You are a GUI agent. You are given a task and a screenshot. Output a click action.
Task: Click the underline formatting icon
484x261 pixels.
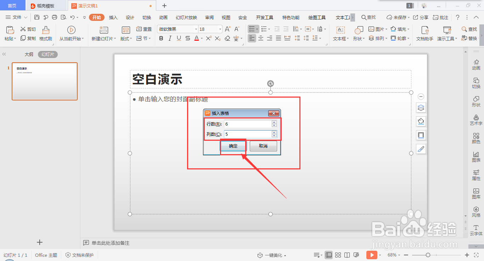click(x=178, y=38)
